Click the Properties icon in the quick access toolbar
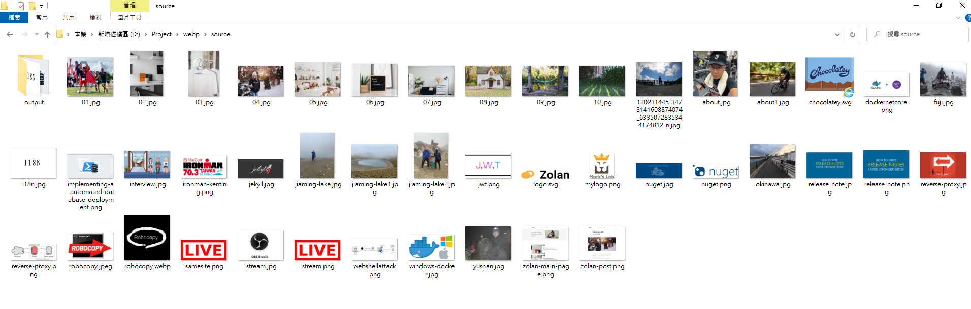The image size is (971, 309). 21,6
